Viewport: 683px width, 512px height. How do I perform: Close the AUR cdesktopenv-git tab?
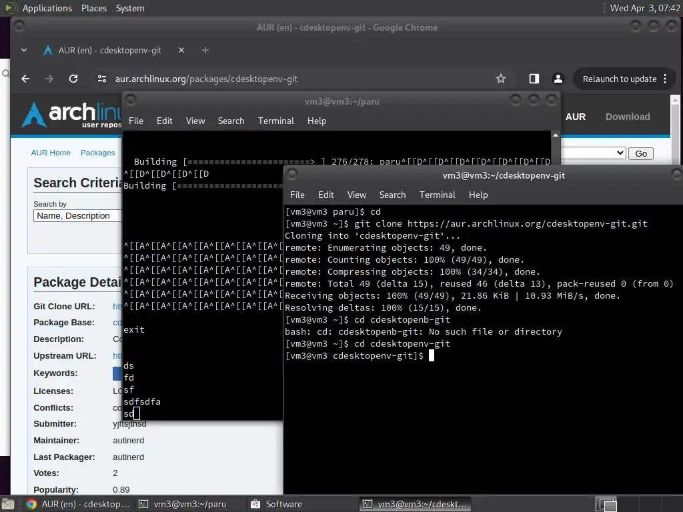pos(181,51)
